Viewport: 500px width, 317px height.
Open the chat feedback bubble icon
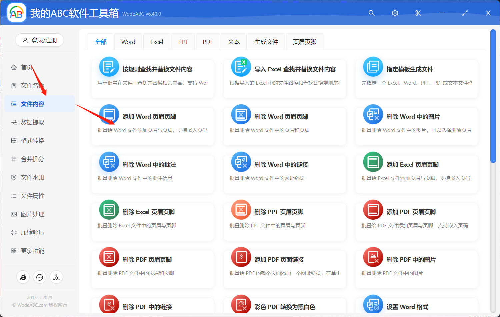coord(40,277)
